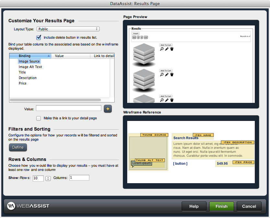The width and height of the screenshot is (270, 218).
Task: Click the Insert tab in the page preview
Action: click(x=136, y=34)
